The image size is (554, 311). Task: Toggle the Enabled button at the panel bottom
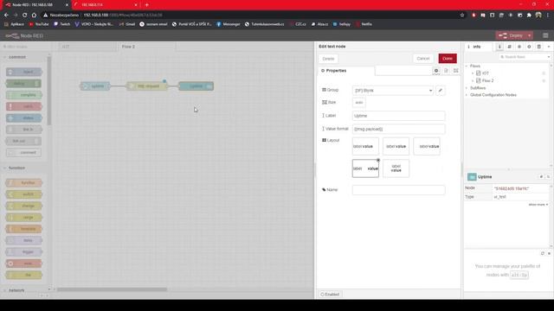pos(330,294)
